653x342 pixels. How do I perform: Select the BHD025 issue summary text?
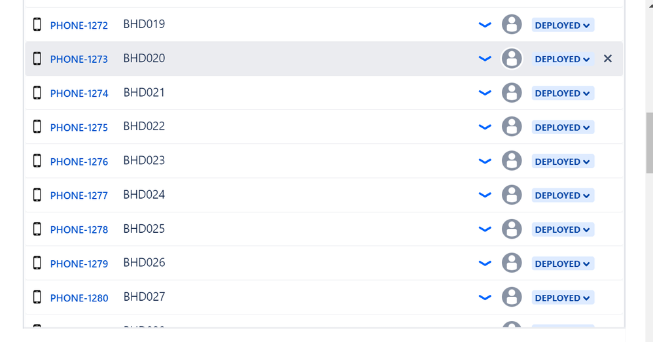coord(144,229)
